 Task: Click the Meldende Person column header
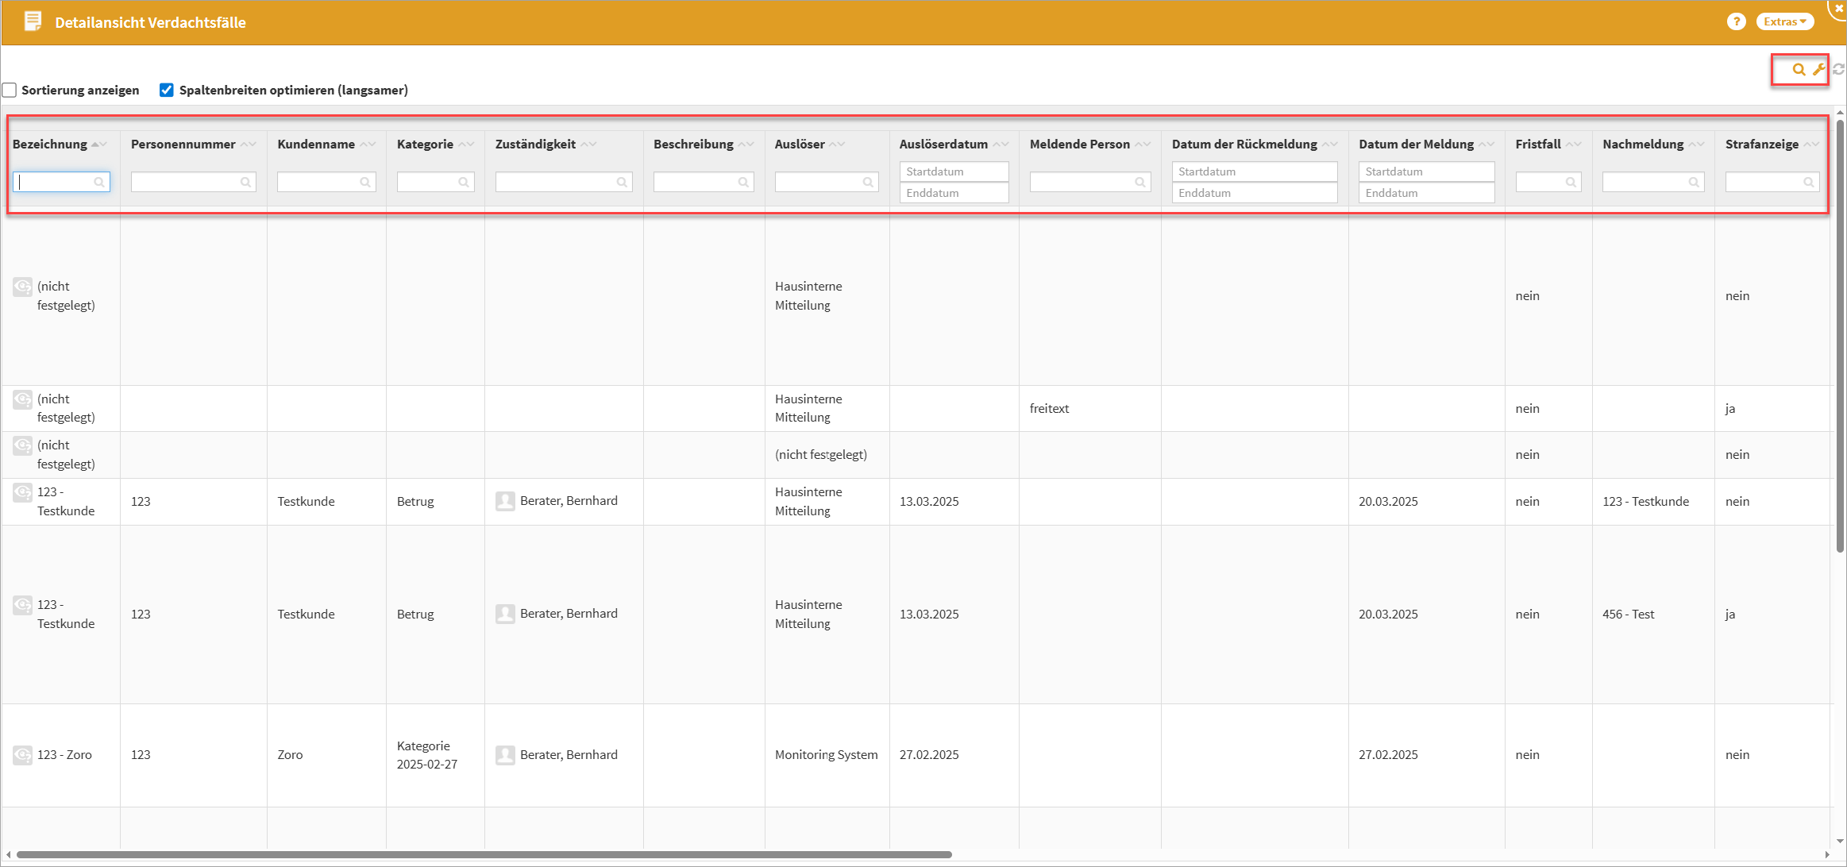click(x=1079, y=144)
